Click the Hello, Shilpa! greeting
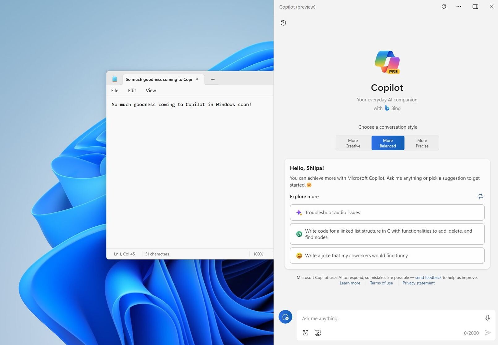Viewport: 498px width, 345px height. tap(307, 168)
